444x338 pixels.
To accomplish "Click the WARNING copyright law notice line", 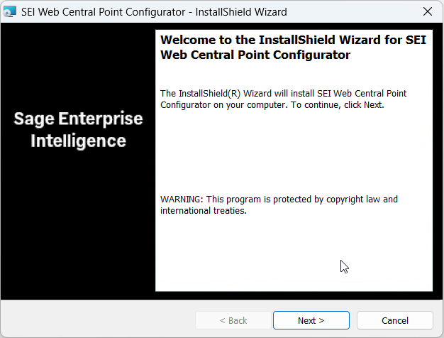I will coord(279,199).
